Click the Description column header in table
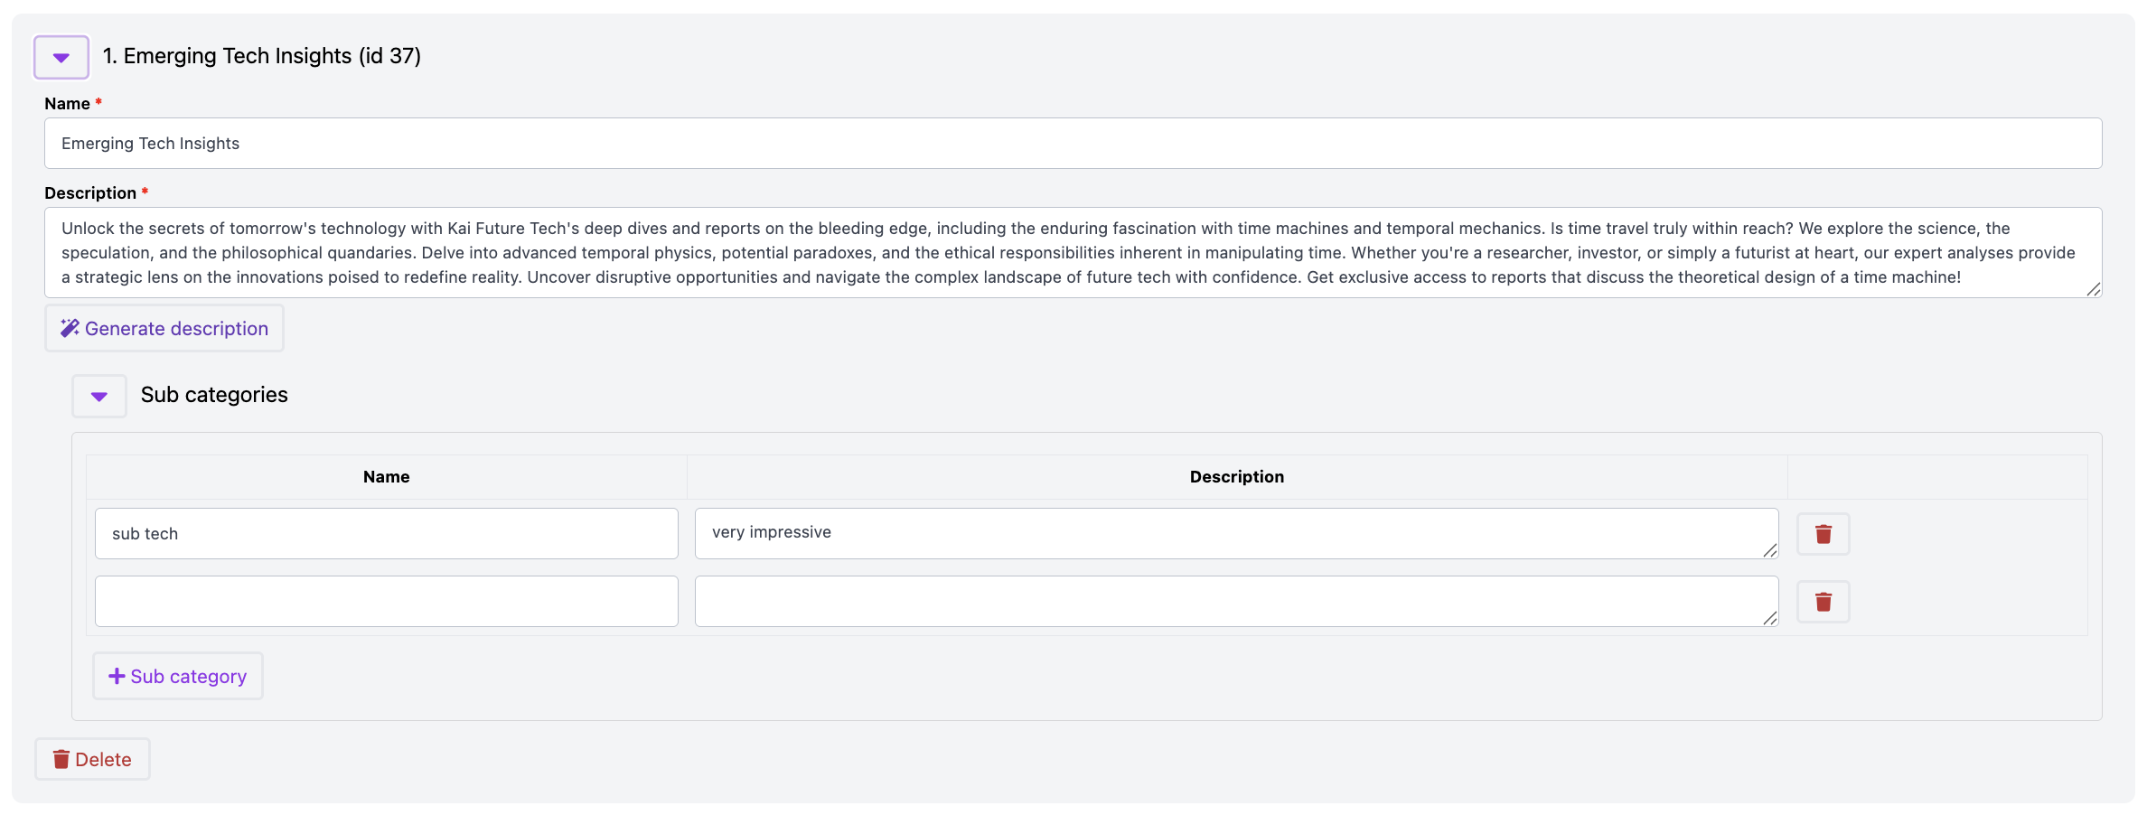 [1236, 477]
